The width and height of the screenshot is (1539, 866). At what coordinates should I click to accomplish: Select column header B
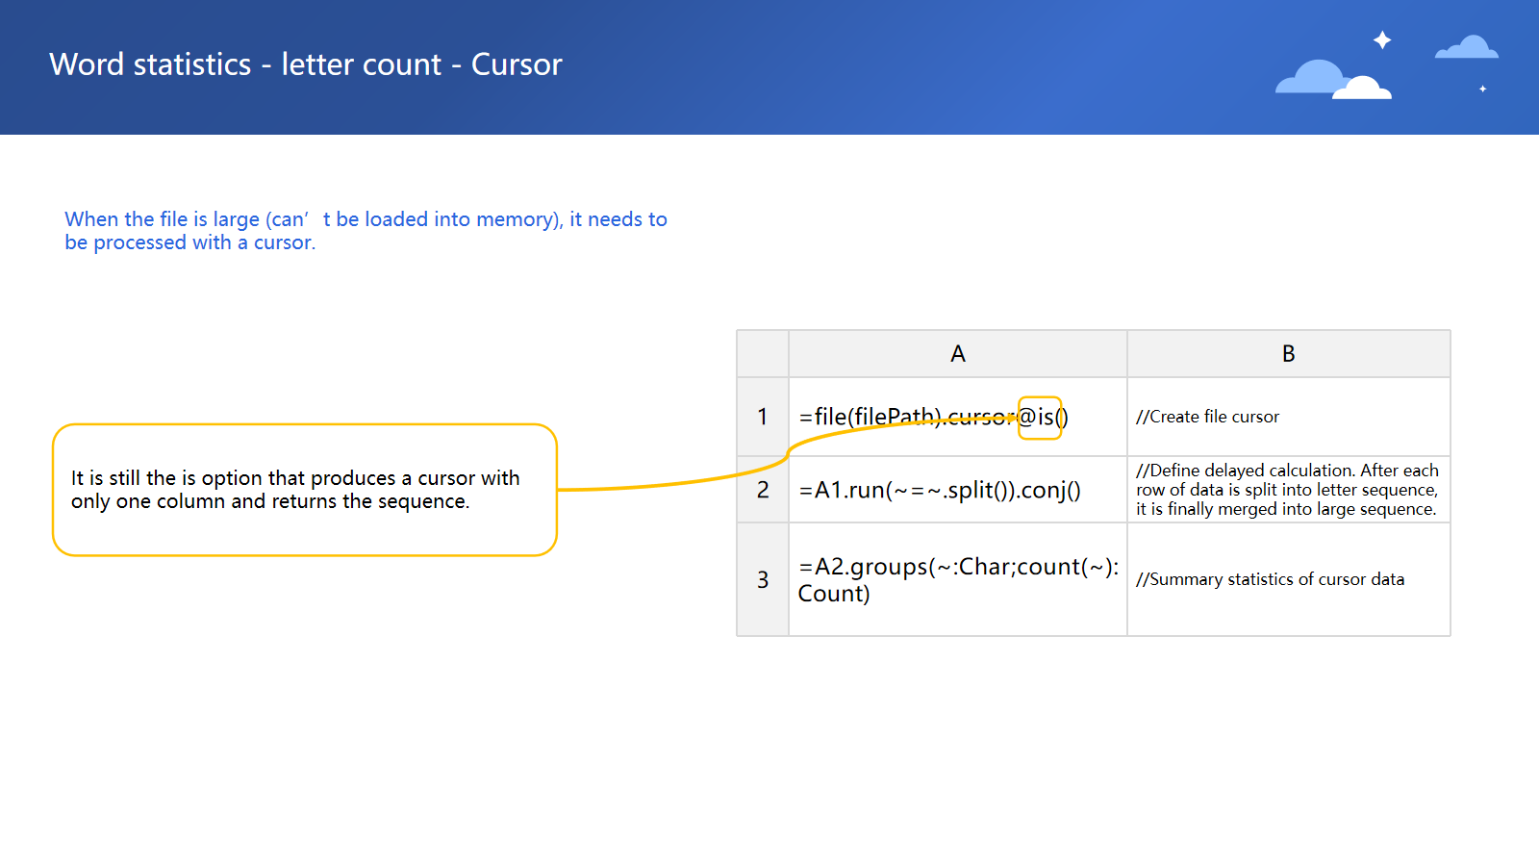point(1288,354)
